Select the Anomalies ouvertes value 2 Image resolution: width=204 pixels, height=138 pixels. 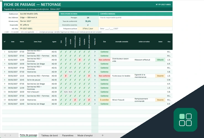click(x=88, y=25)
